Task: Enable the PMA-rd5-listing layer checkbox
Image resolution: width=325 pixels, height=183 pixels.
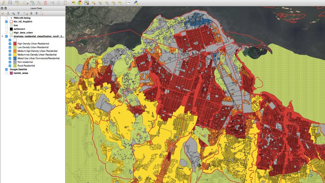Action: (6, 18)
